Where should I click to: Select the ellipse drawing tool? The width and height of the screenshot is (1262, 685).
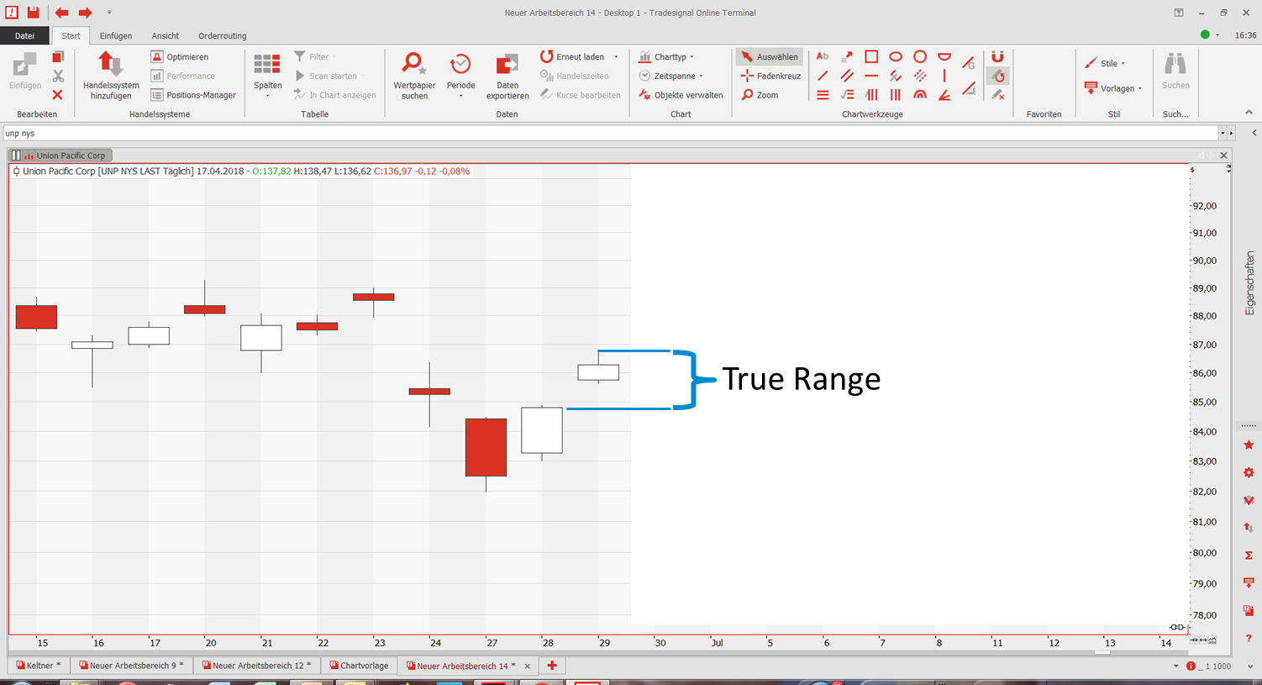click(x=896, y=57)
